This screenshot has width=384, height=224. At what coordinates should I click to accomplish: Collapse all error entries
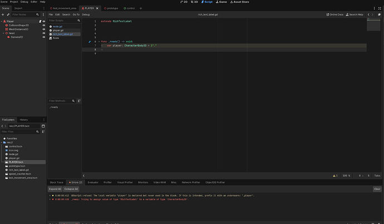tap(71, 189)
